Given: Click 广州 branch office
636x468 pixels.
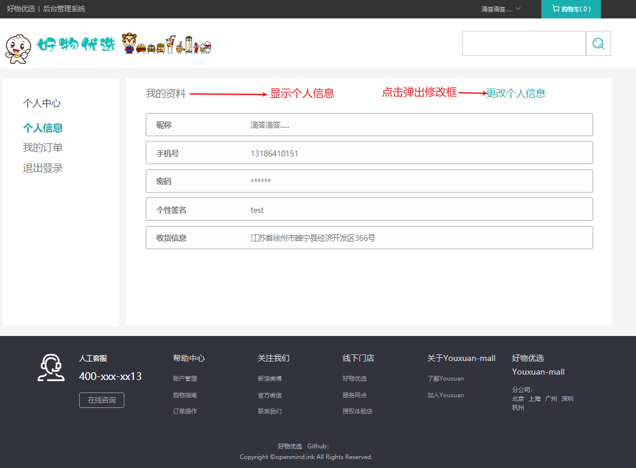Looking at the screenshot, I should click(x=552, y=398).
